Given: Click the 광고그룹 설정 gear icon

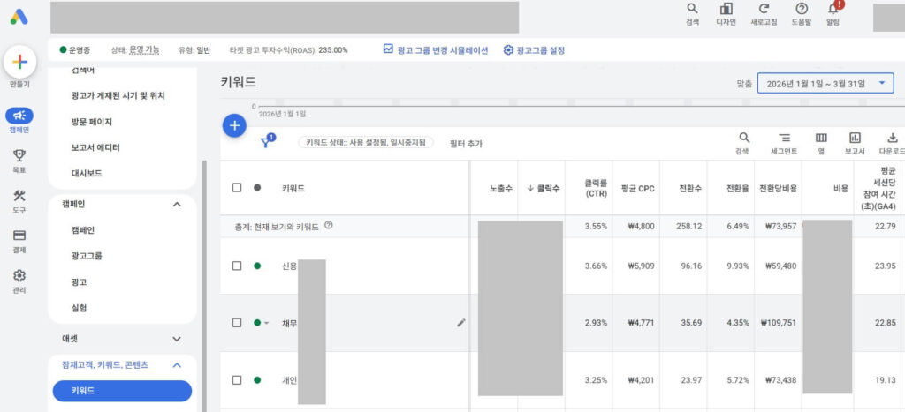Looking at the screenshot, I should (x=508, y=50).
